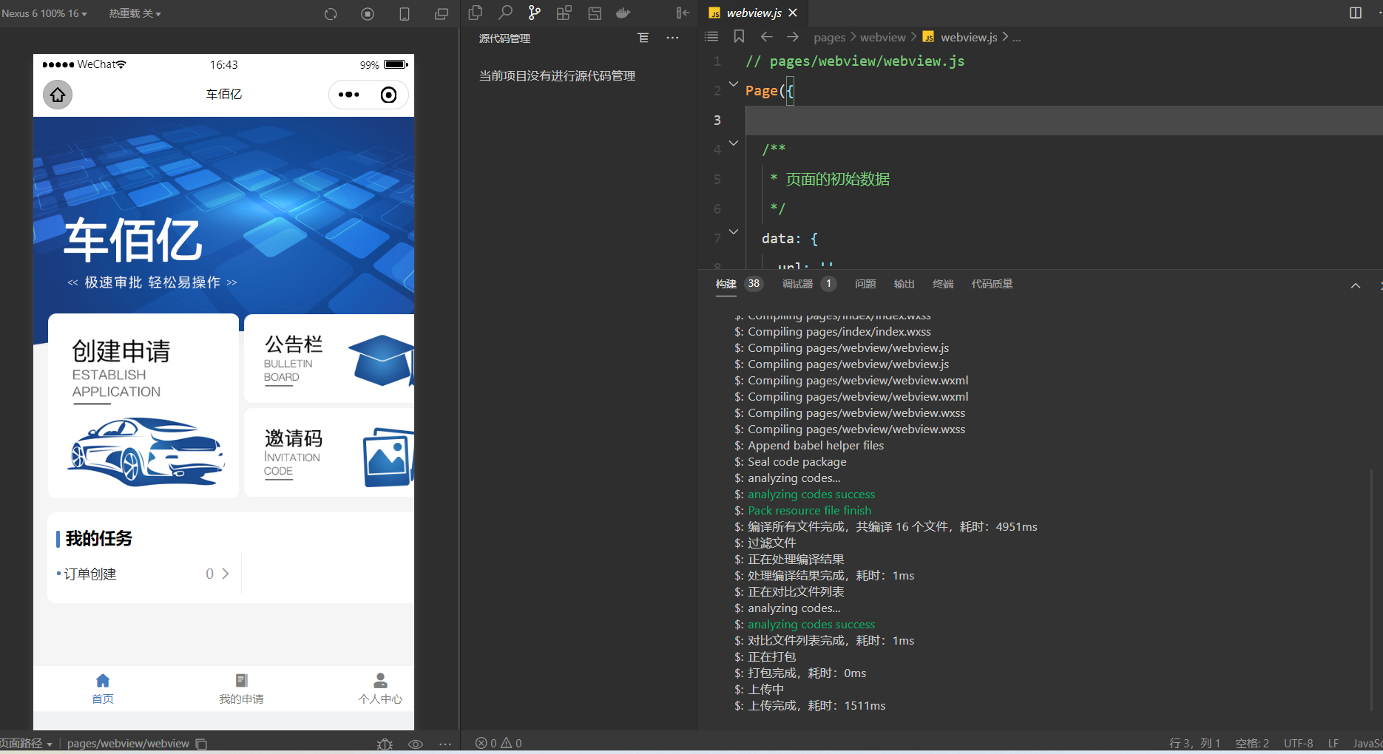Open the 热重载 hot reload dropdown
The image size is (1383, 754).
135,13
